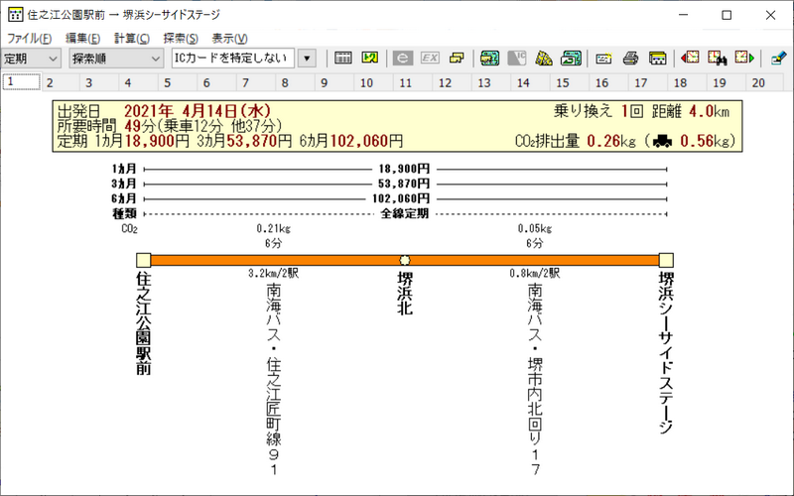Expand the IC card selection arrow button

click(307, 59)
